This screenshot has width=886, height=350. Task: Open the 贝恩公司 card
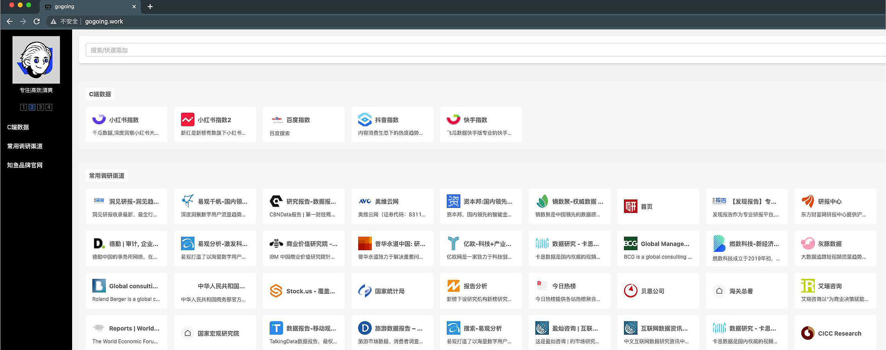pos(658,290)
